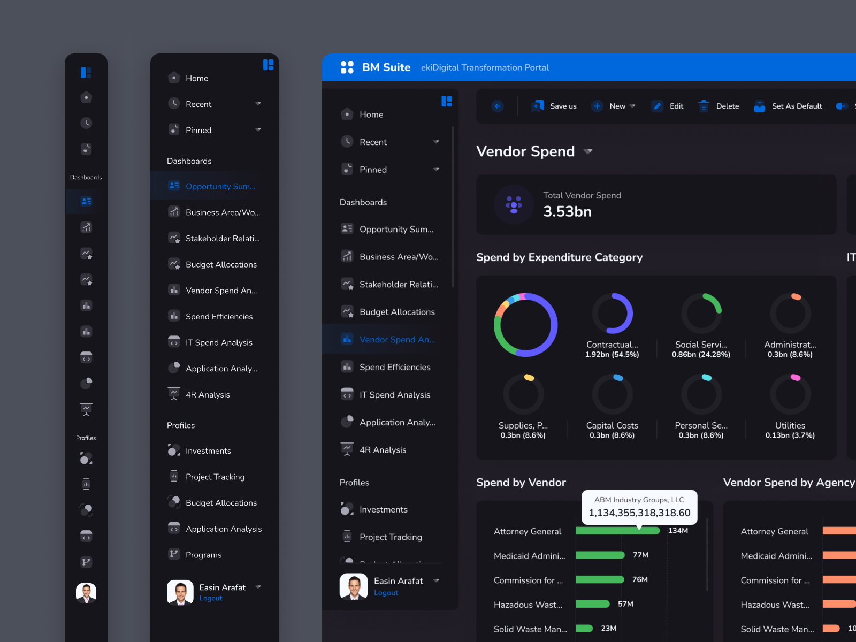Click the Total Vendor Spend vendor icon
Screen dimensions: 856x642
pos(514,204)
